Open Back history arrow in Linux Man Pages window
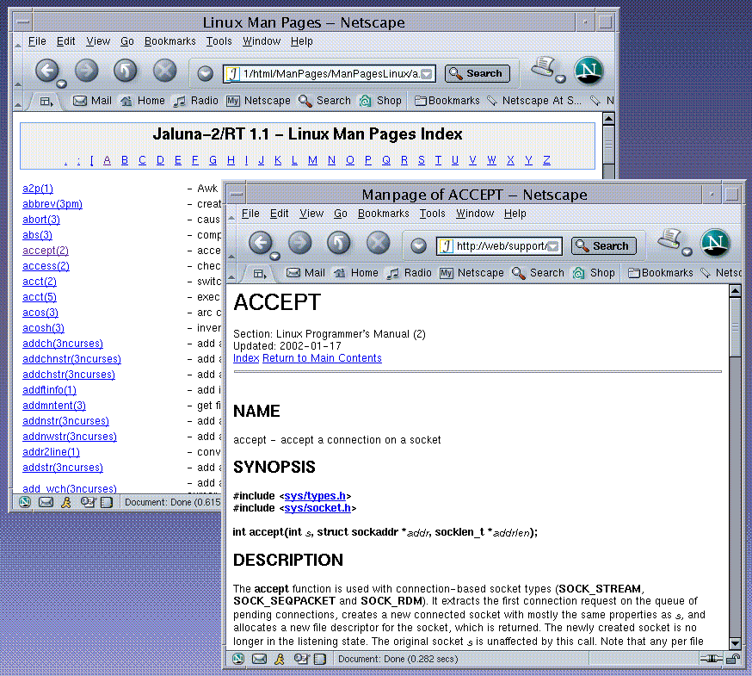 (x=61, y=84)
